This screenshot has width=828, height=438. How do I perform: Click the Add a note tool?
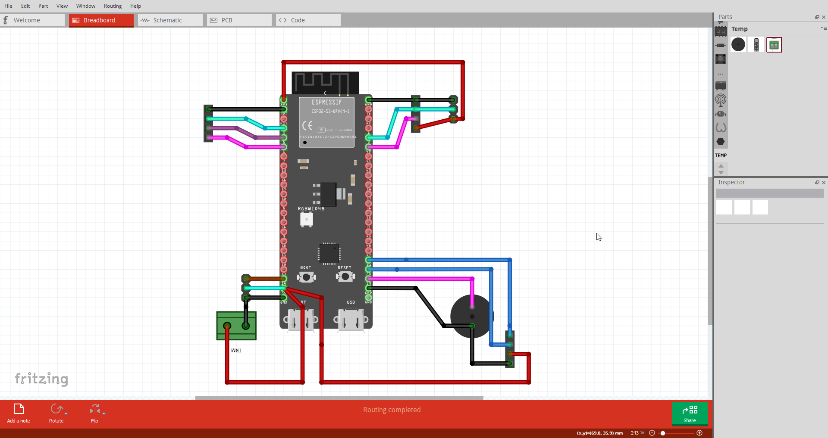pyautogui.click(x=19, y=413)
